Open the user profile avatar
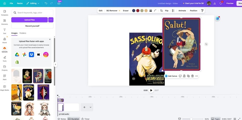Screen dimensions: 242x120 pyautogui.click(x=209, y=3)
